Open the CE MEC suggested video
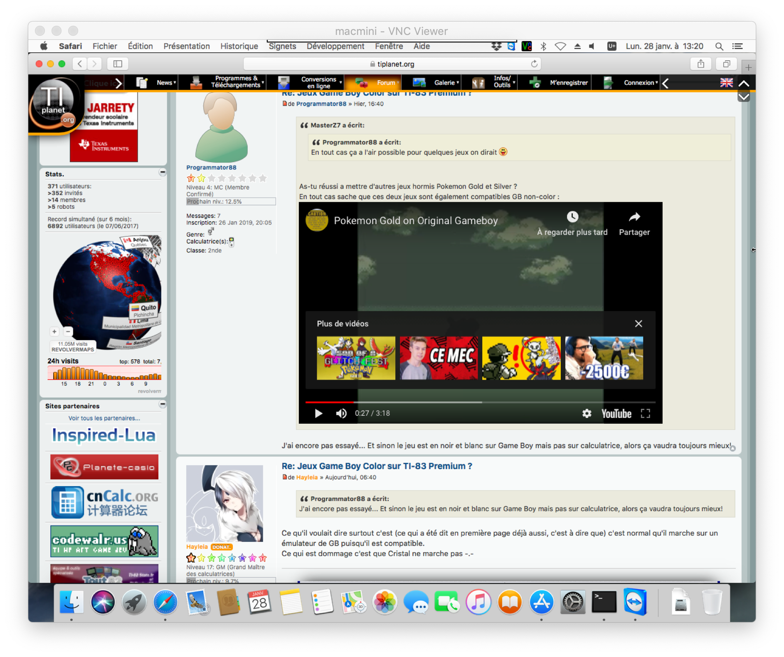The width and height of the screenshot is (784, 657). coord(439,358)
